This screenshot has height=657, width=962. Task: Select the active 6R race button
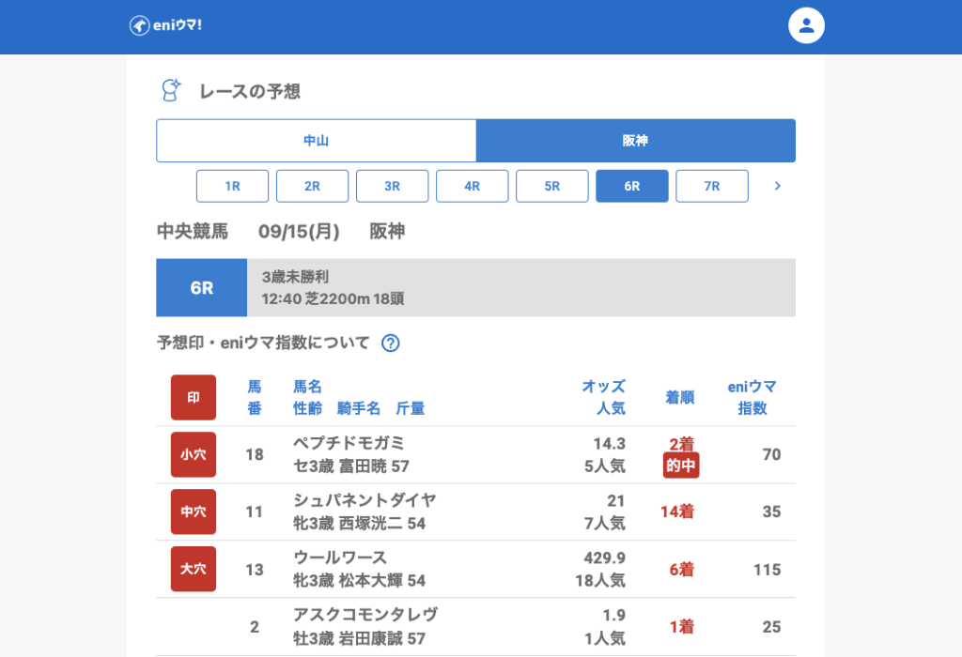631,186
